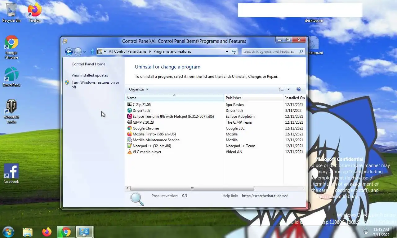Click The GIMP Team publisher cell
This screenshot has width=397, height=238.
point(239,122)
